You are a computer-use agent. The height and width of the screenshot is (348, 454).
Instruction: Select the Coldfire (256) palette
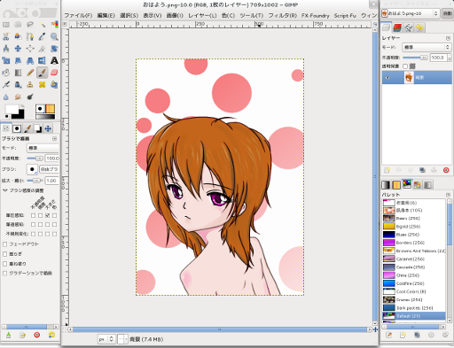click(x=414, y=283)
